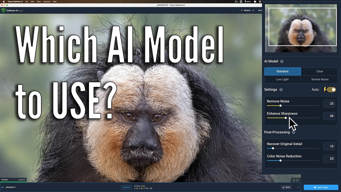The image size is (341, 192).
Task: Click the Recover Original Detail value field
Action: point(329,146)
